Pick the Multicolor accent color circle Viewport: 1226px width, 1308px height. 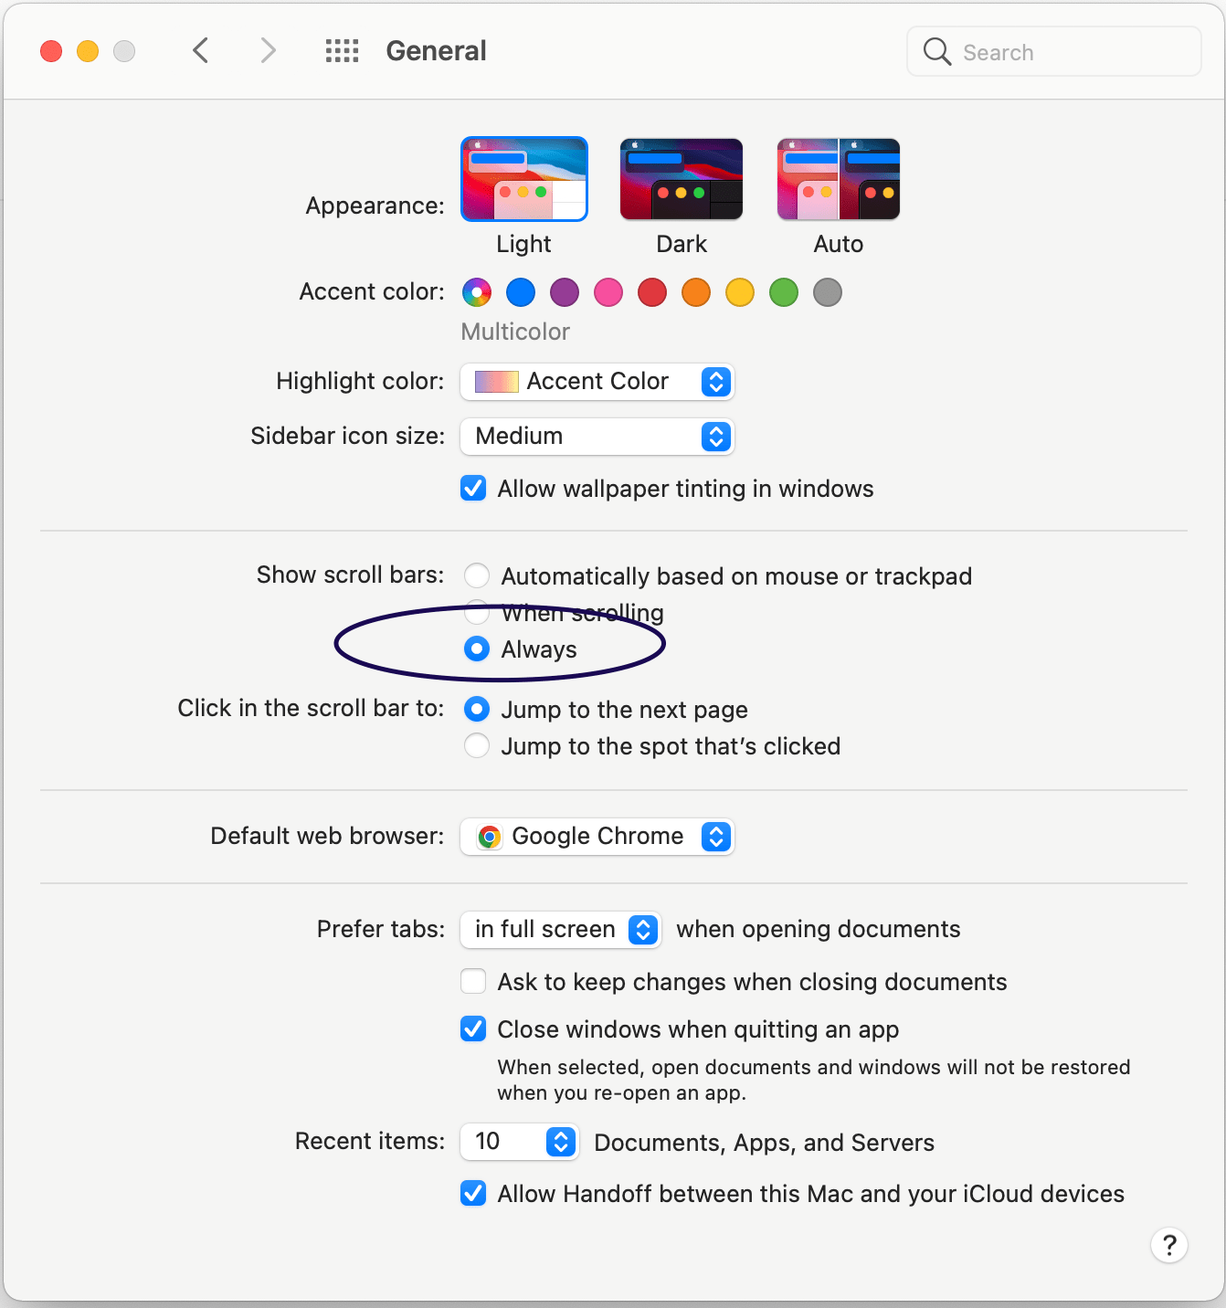click(x=477, y=292)
